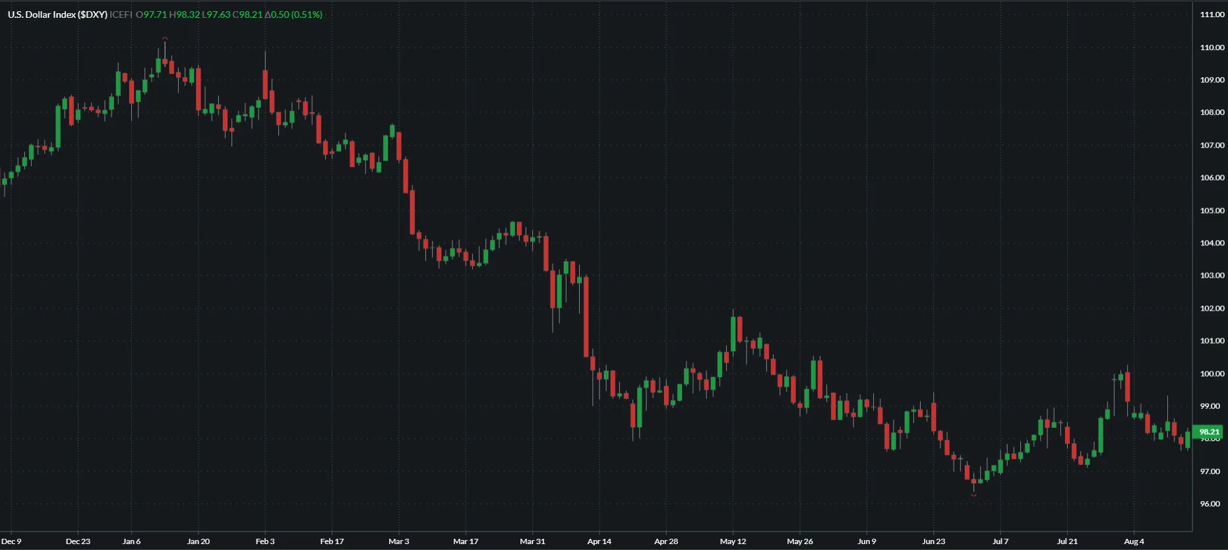Select the Jan 20 date on time axis
Screen dimensions: 1228x550
click(198, 541)
